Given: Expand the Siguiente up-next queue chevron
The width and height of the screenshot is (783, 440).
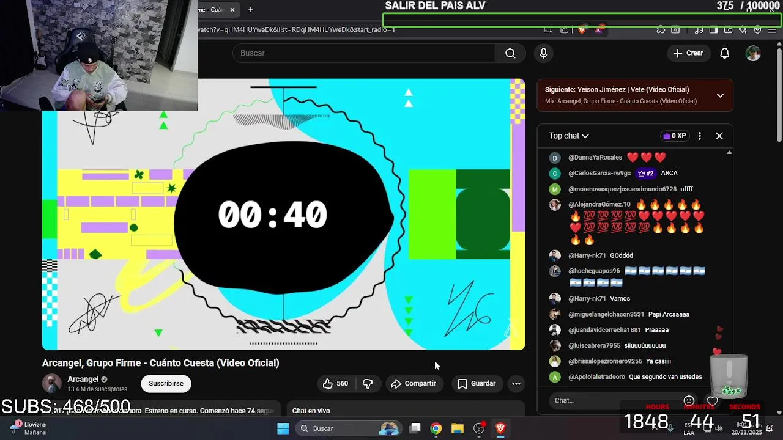Looking at the screenshot, I should [x=720, y=95].
